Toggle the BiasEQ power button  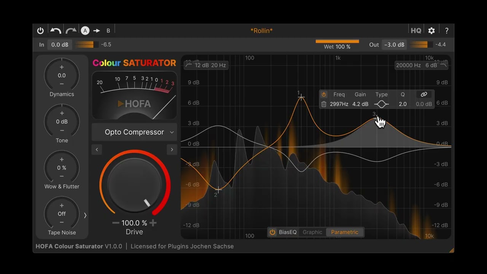(x=272, y=232)
